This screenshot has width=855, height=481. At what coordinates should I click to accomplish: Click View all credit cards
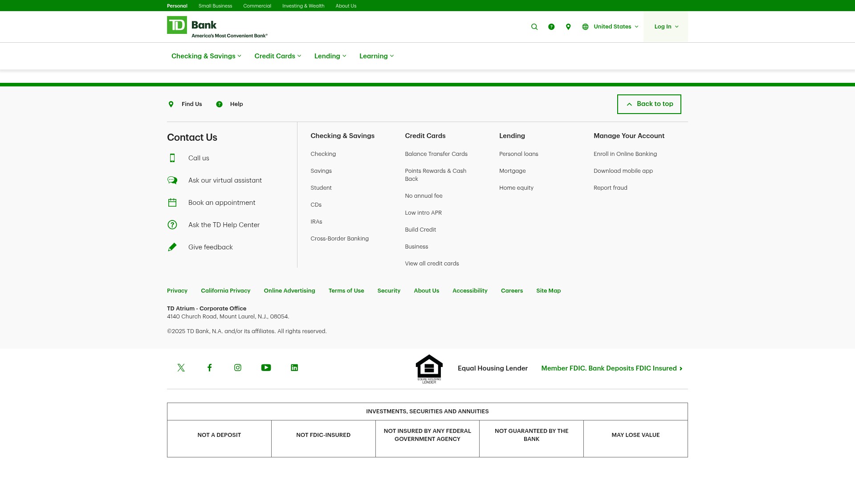coord(432,264)
